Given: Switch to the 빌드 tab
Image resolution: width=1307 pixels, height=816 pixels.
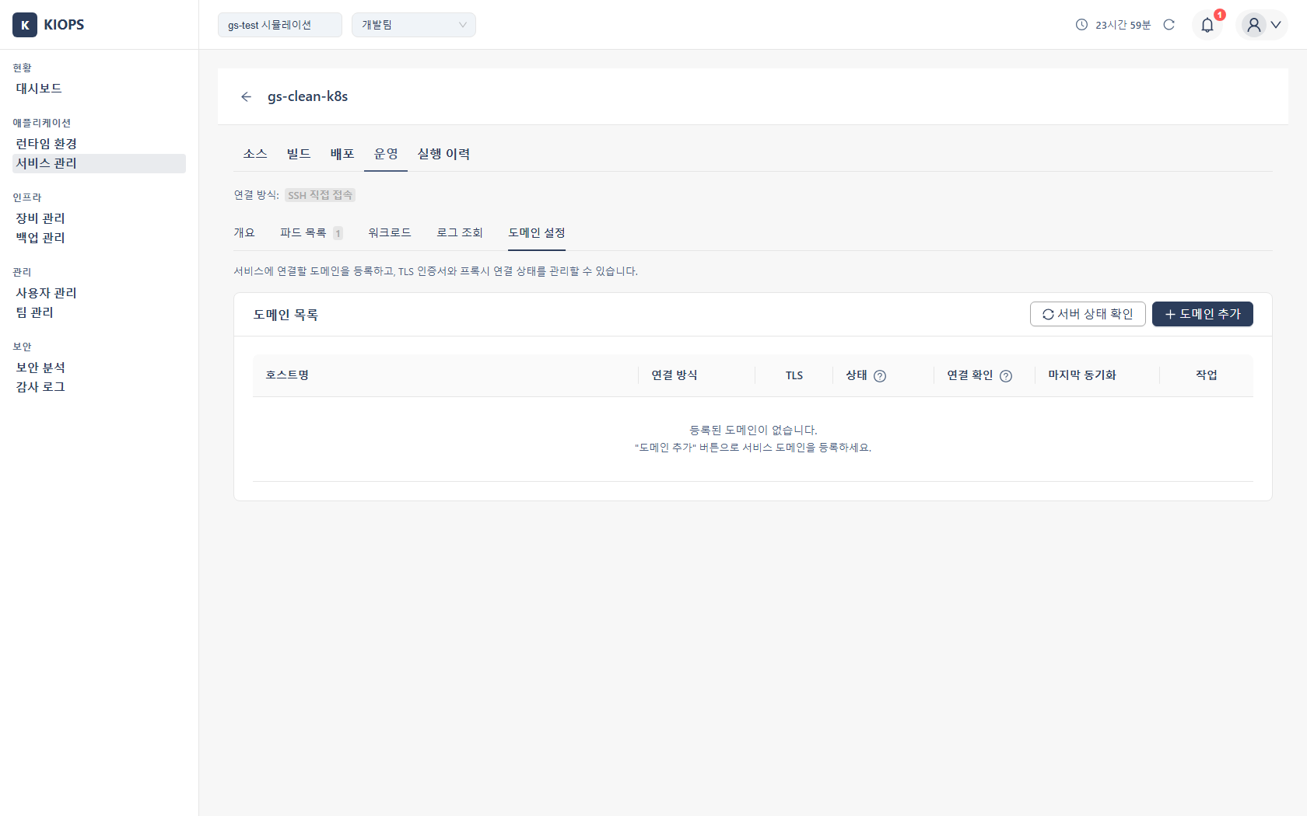Looking at the screenshot, I should pyautogui.click(x=299, y=154).
